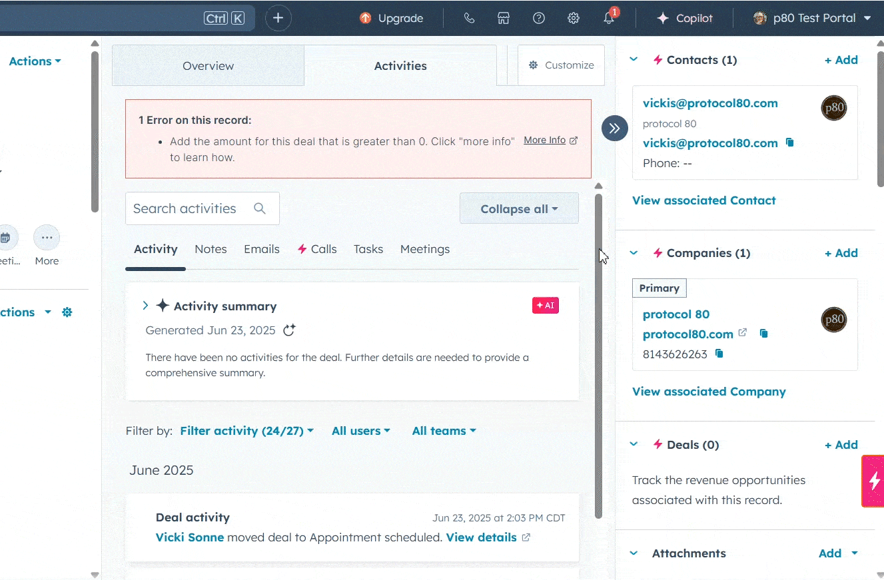Open the Collapse all dropdown
The width and height of the screenshot is (884, 580).
click(519, 208)
